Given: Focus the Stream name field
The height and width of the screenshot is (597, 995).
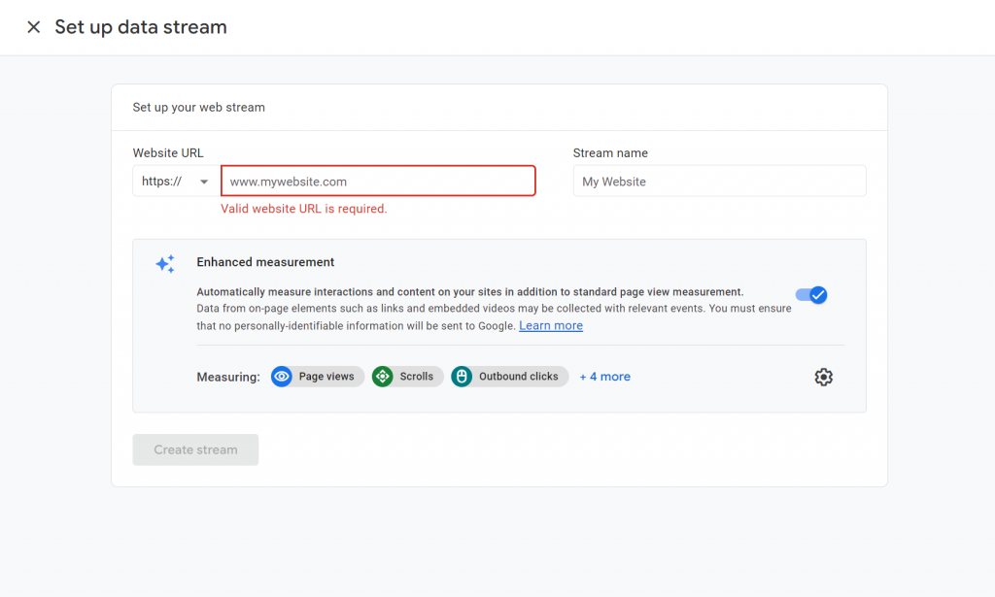Looking at the screenshot, I should (719, 181).
